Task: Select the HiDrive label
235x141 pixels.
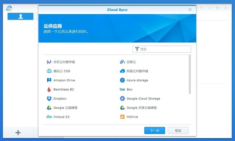Action: pos(132,117)
